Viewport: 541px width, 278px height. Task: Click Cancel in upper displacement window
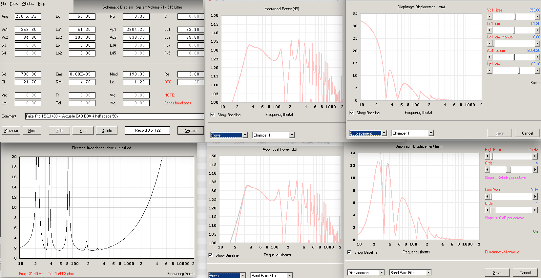pos(527,133)
